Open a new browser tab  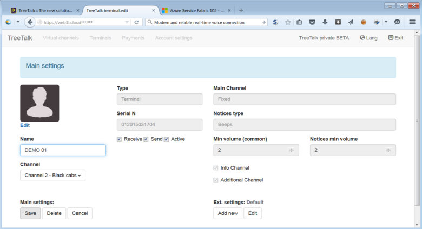pyautogui.click(x=241, y=10)
